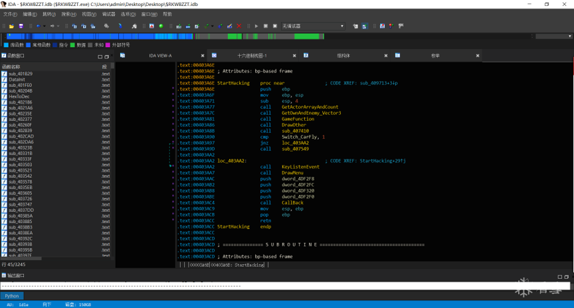The width and height of the screenshot is (574, 308).
Task: Switch to the 十六进制视图-1 tab
Action: 252,56
